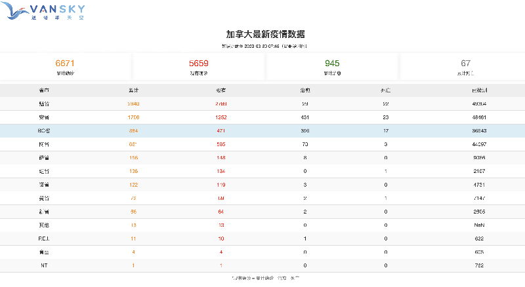The width and height of the screenshot is (525, 287).
Task: Click the 省市 column header
Action: tap(44, 90)
